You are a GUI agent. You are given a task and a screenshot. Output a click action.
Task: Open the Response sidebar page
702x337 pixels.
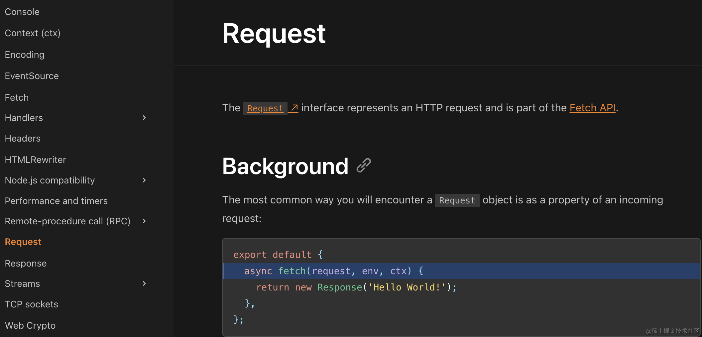[26, 264]
